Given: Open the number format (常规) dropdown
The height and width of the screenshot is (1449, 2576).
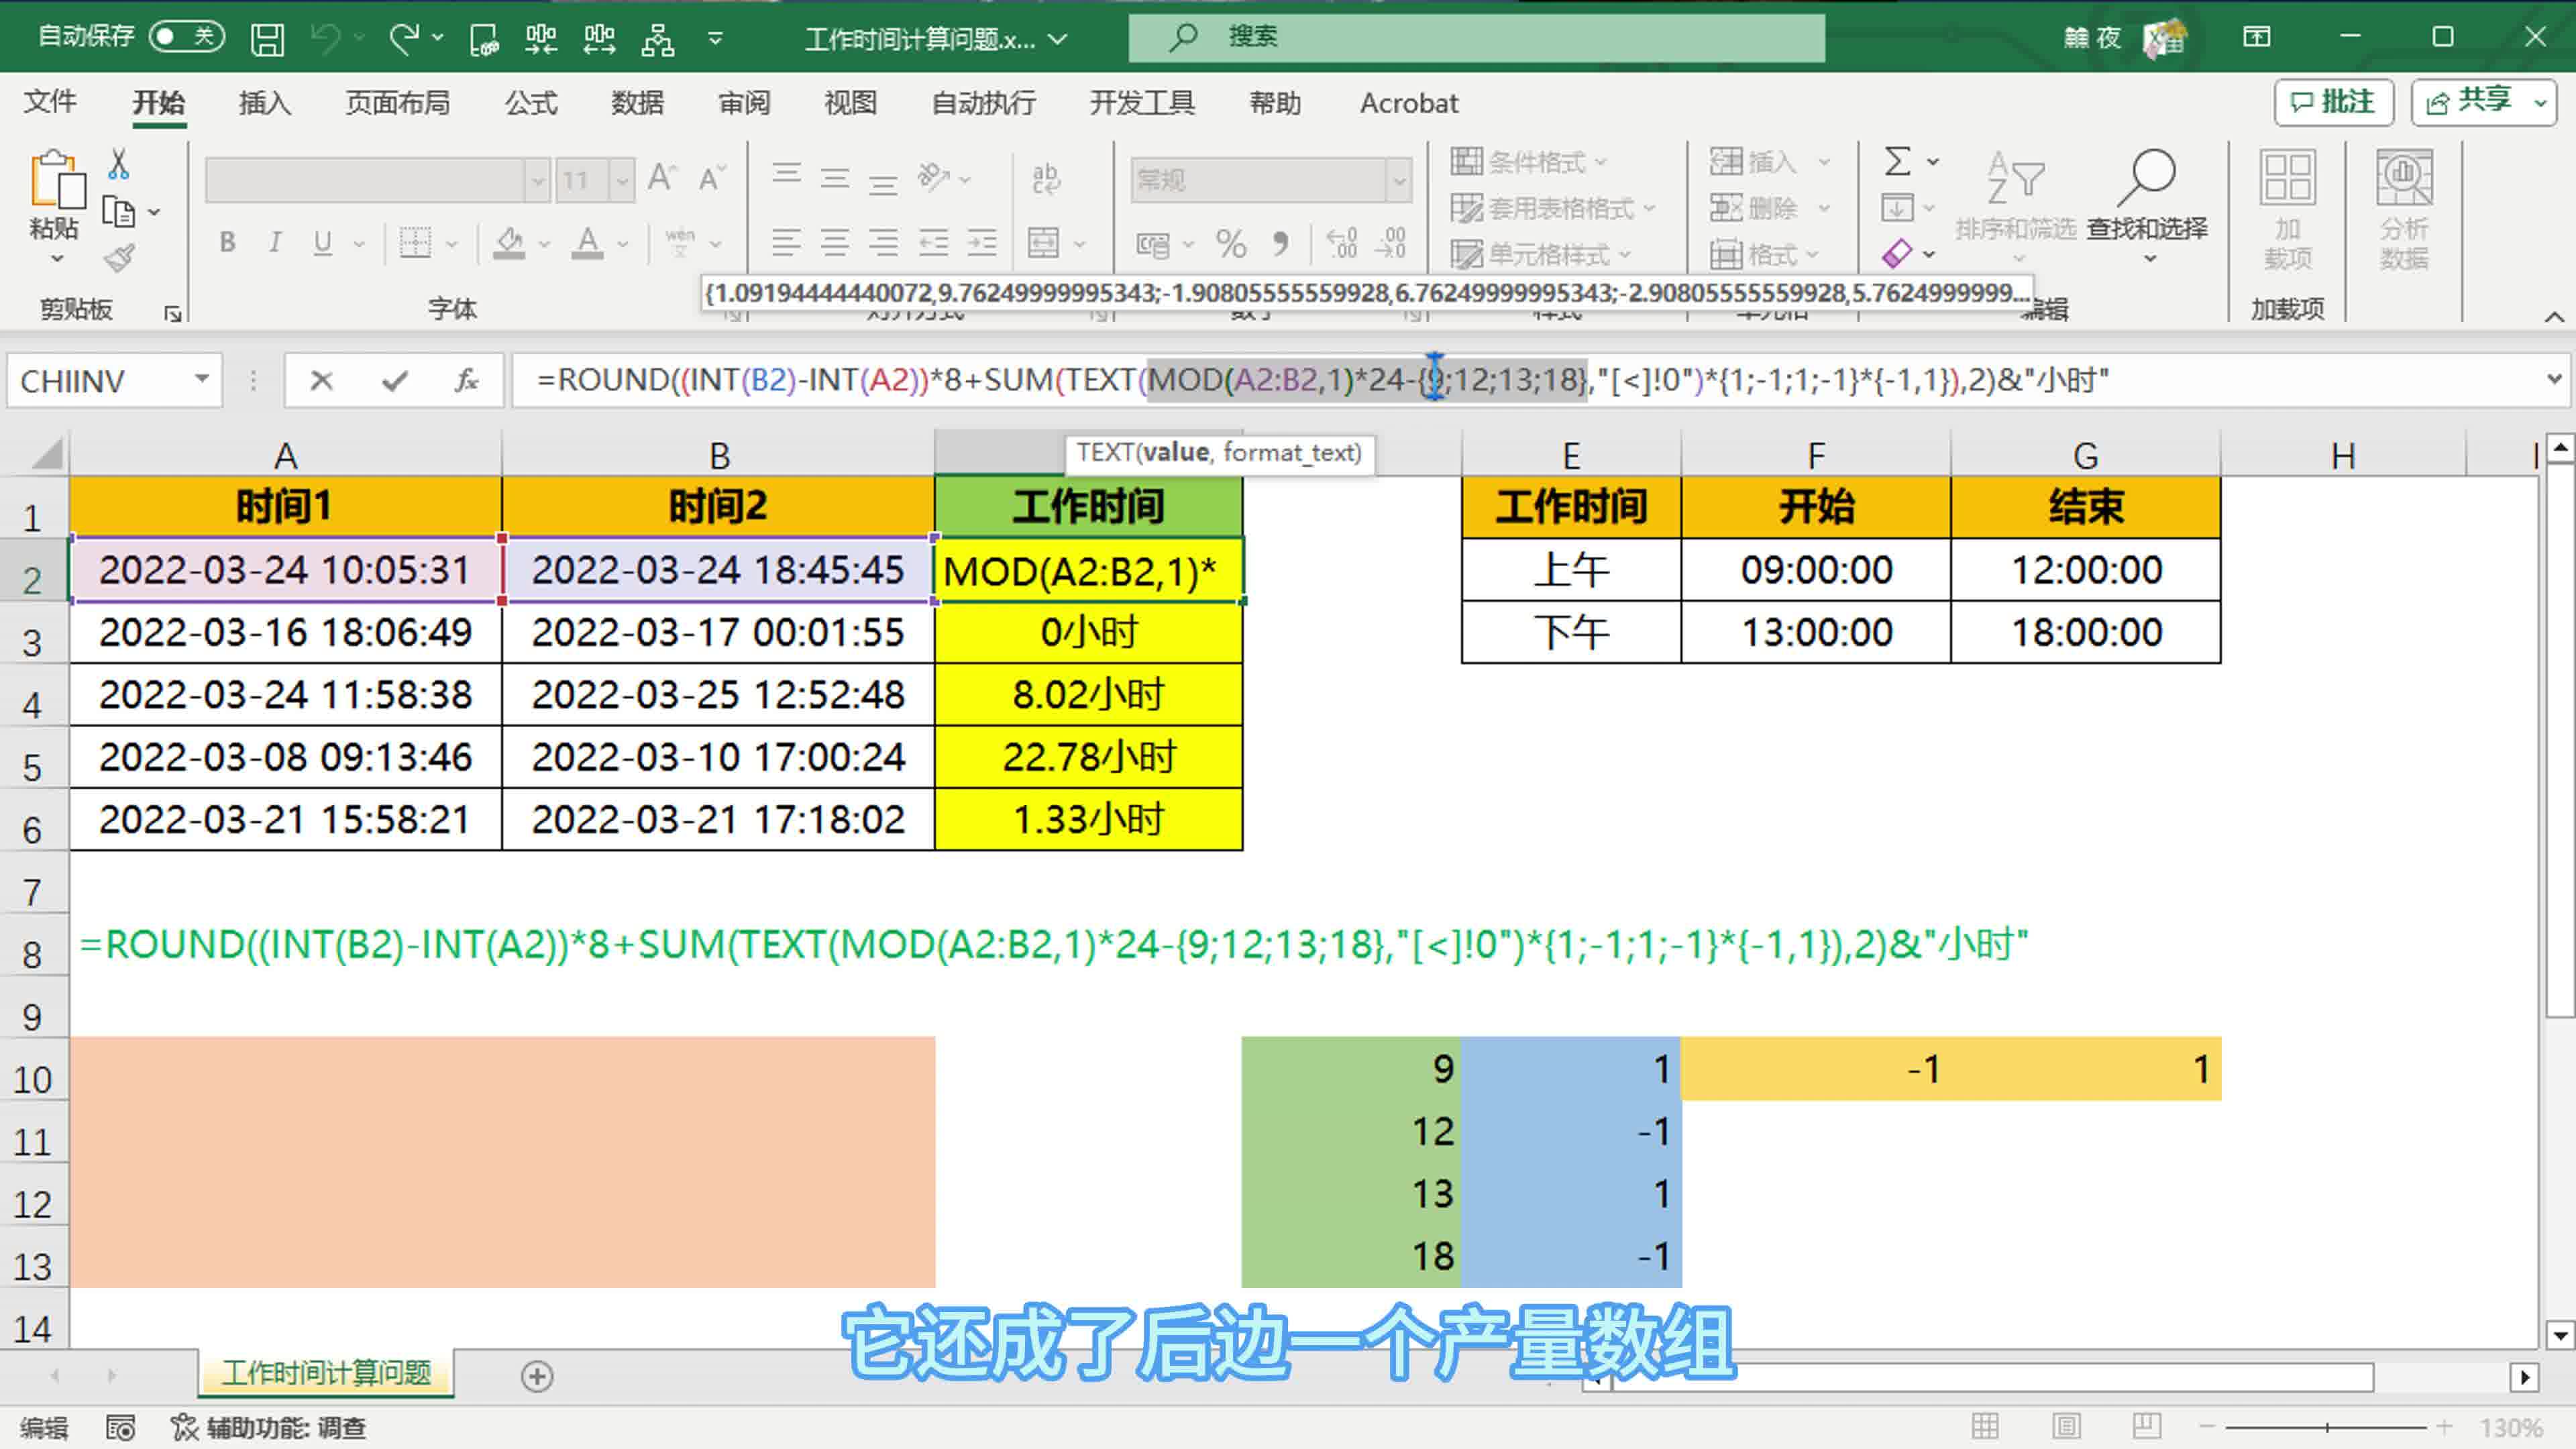Looking at the screenshot, I should [x=1399, y=181].
